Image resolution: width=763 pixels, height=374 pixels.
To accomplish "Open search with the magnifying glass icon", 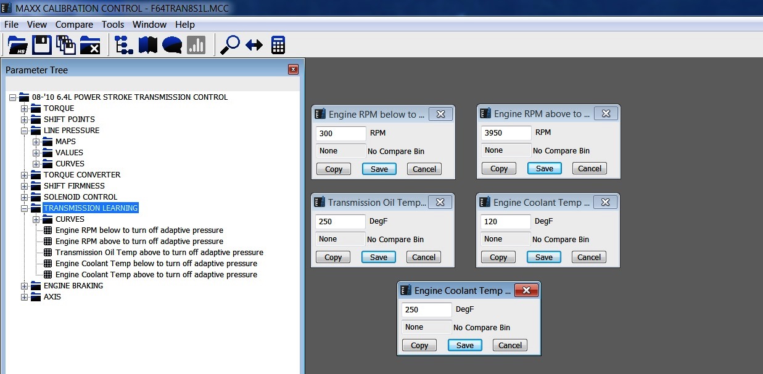I will pyautogui.click(x=230, y=45).
